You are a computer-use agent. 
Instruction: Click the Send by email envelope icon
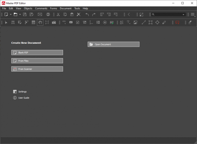40,14
